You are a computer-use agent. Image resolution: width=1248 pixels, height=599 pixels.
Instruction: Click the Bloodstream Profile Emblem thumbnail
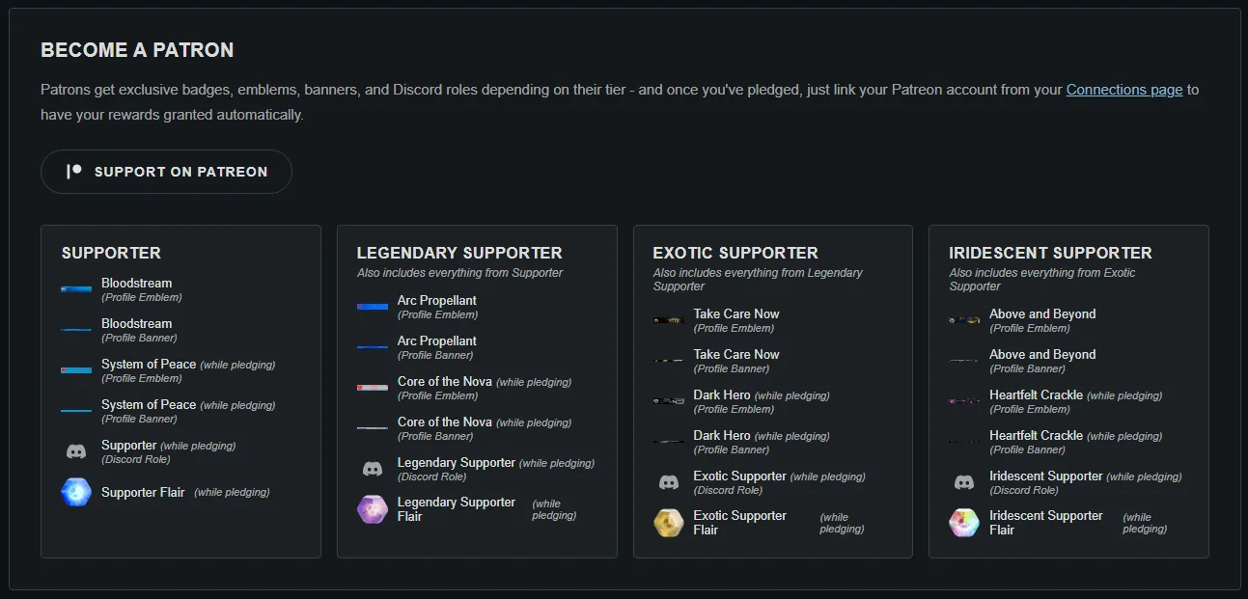click(x=76, y=289)
